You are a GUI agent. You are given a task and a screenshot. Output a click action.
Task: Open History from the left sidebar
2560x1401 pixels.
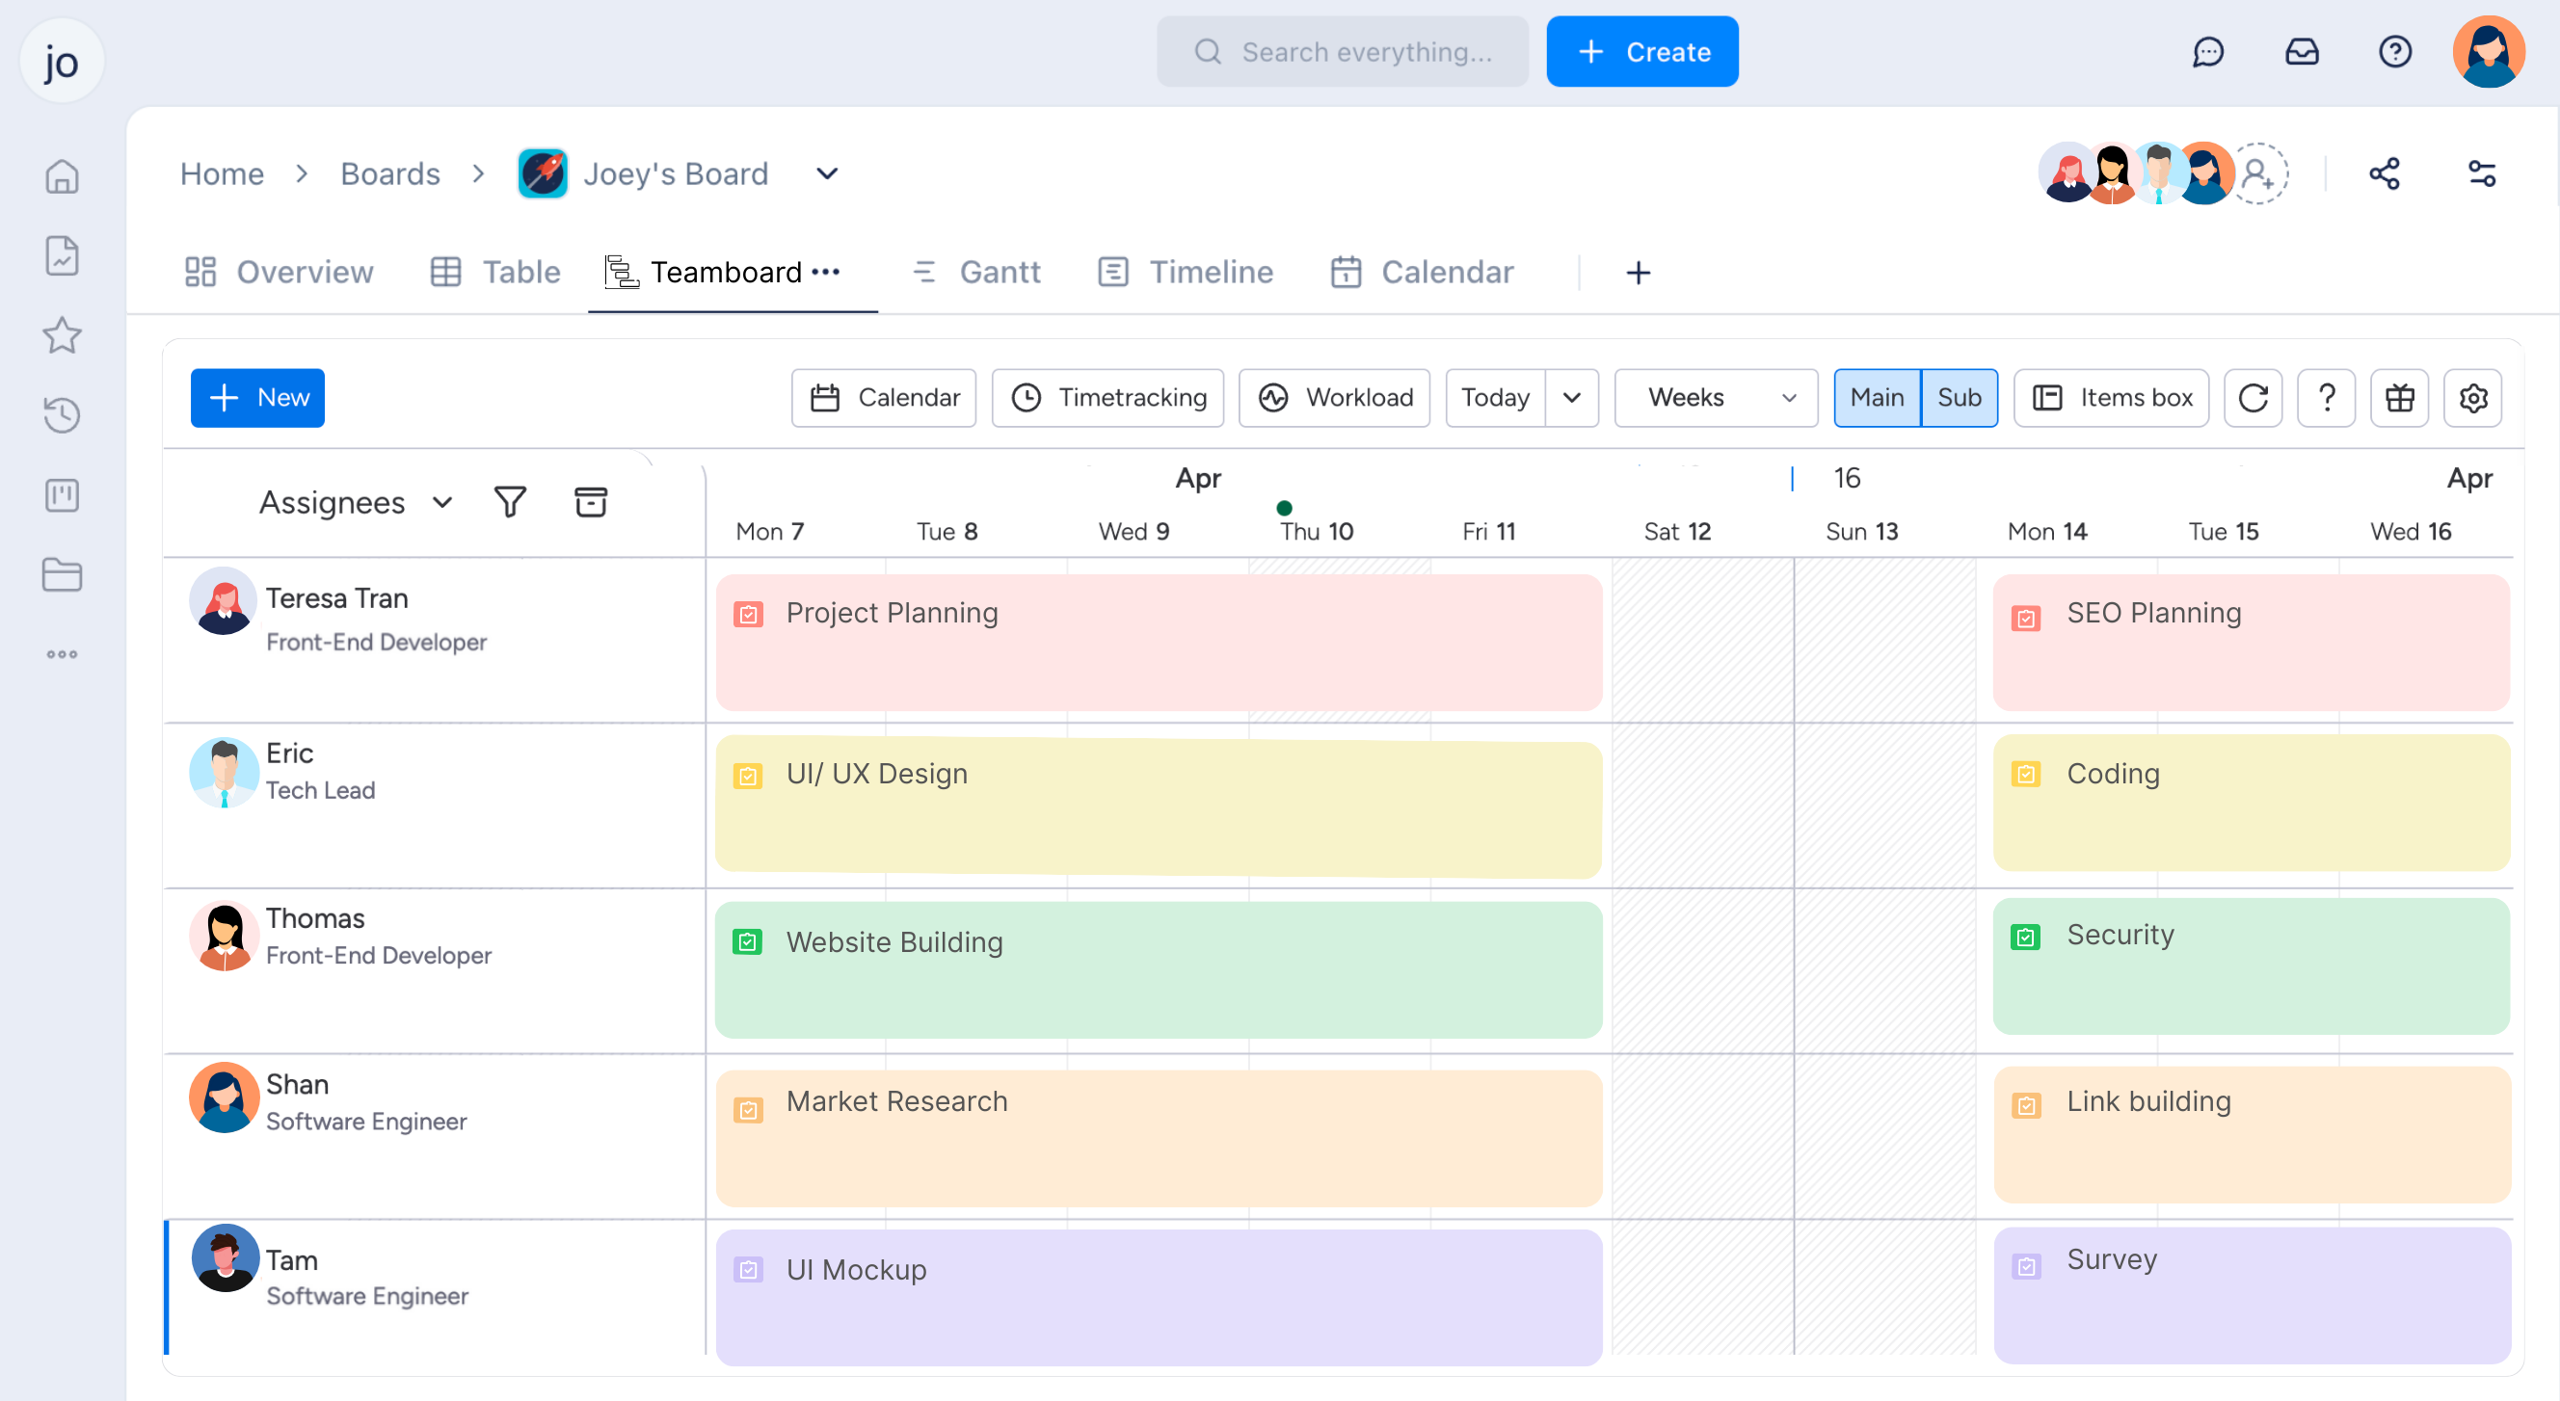[x=62, y=415]
